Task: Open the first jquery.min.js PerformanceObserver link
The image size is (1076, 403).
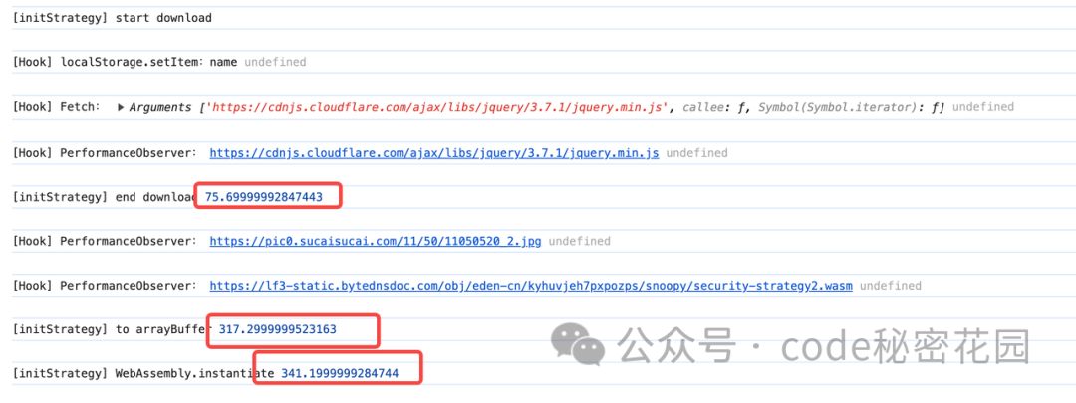Action: point(433,153)
